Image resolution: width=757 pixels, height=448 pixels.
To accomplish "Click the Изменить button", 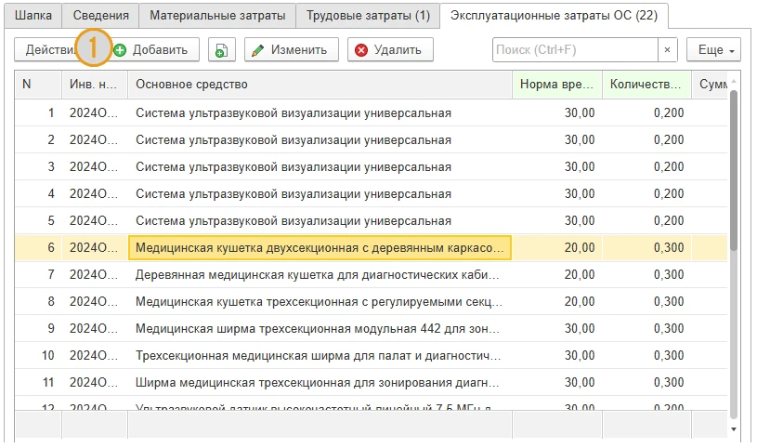I will pyautogui.click(x=291, y=50).
